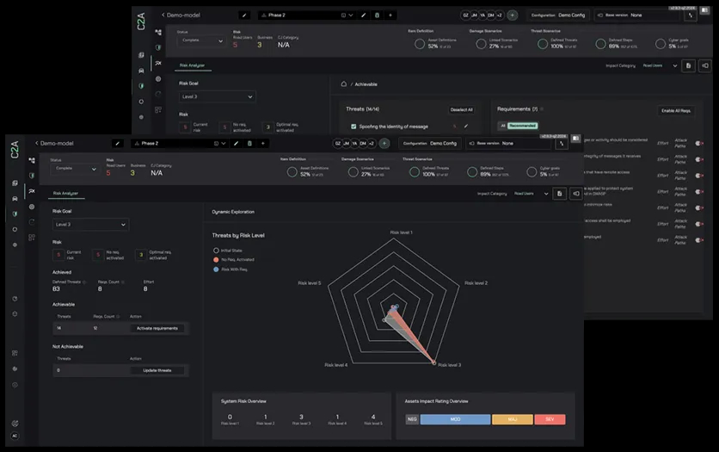Click the pencil icon beside Demo-model in the front window
Screen dimensions: 719x452
click(117, 143)
